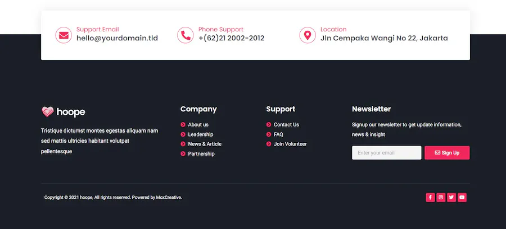
Task: Open the Contact Us link
Action: pyautogui.click(x=286, y=125)
